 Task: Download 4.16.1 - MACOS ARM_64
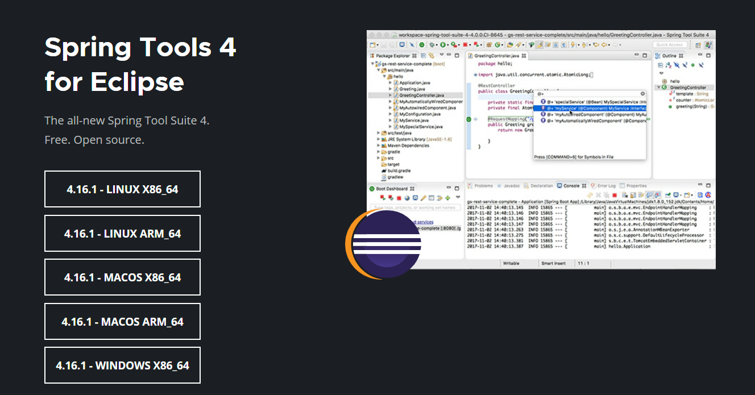tap(122, 321)
